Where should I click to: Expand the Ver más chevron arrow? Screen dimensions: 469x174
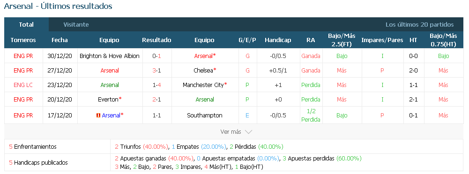pyautogui.click(x=248, y=131)
